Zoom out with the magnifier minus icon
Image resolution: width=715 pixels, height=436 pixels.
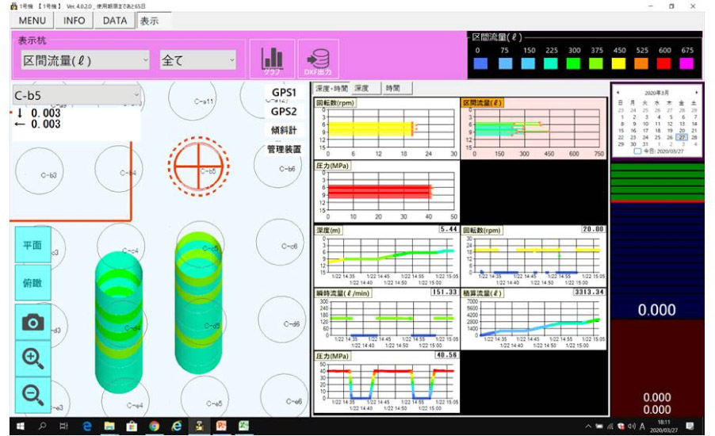coord(32,394)
